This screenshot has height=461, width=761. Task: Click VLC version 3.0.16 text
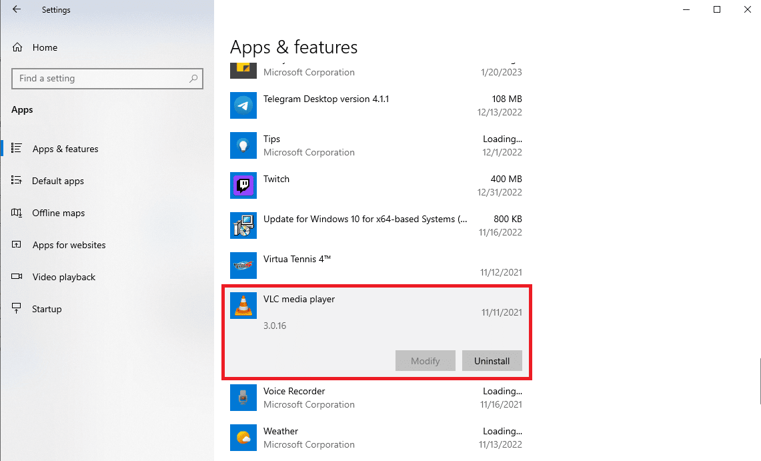click(x=275, y=326)
